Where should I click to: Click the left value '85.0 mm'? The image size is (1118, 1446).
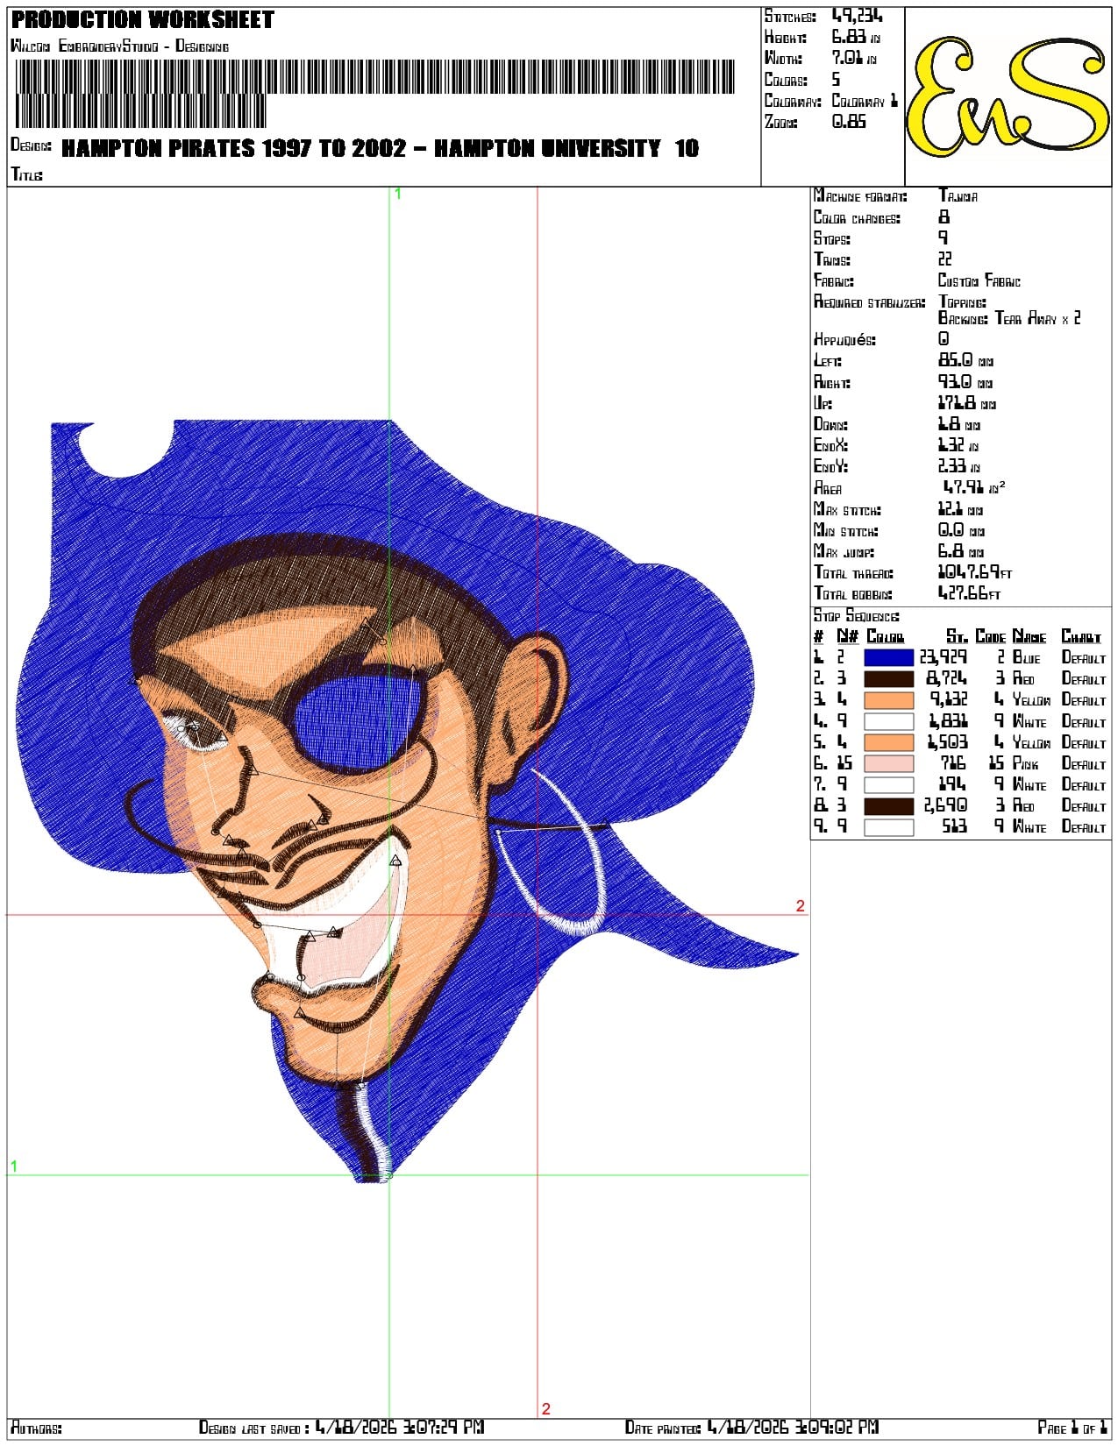tap(965, 360)
